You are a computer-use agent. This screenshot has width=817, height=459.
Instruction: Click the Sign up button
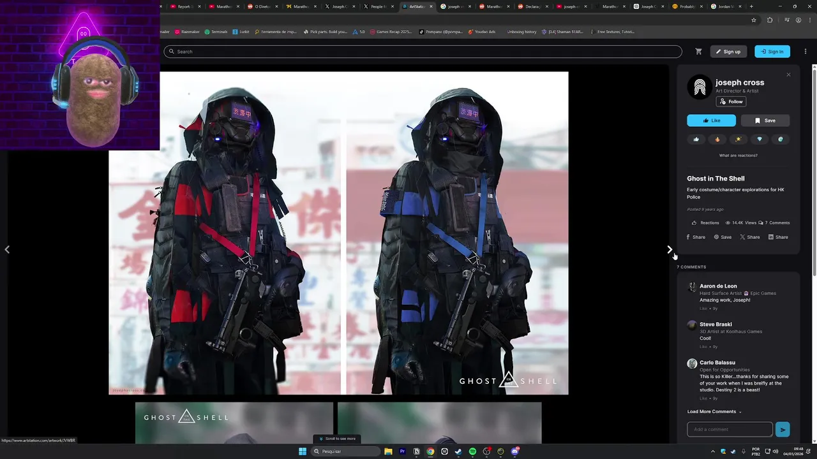tap(728, 52)
